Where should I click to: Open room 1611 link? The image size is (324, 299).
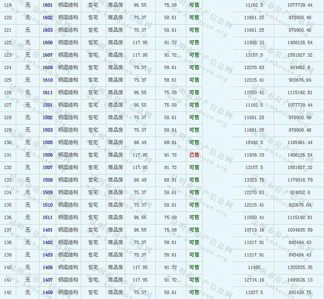48,92
